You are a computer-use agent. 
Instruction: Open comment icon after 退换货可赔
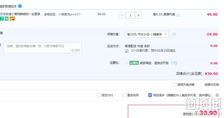tap(172, 63)
